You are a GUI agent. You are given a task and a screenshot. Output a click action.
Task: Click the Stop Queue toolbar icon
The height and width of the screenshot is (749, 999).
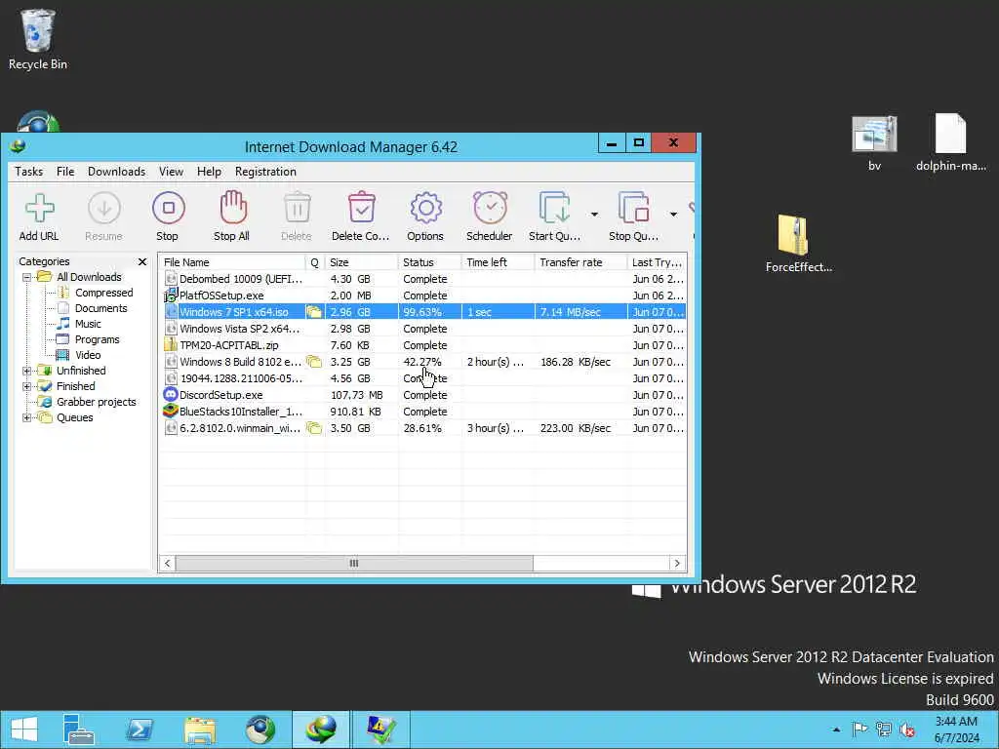633,217
